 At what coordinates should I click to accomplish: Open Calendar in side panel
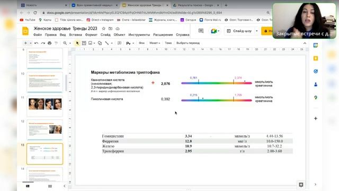(316, 45)
